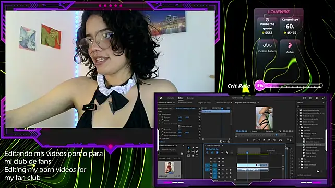Open the Ámbitos de Lumetri panel tab

[x=185, y=103]
